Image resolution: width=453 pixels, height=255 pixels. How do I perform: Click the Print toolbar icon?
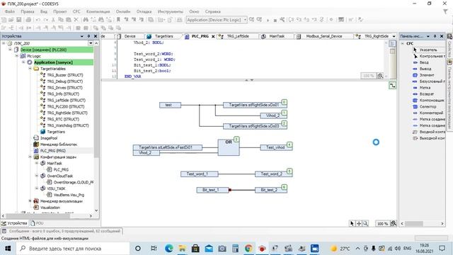point(28,20)
